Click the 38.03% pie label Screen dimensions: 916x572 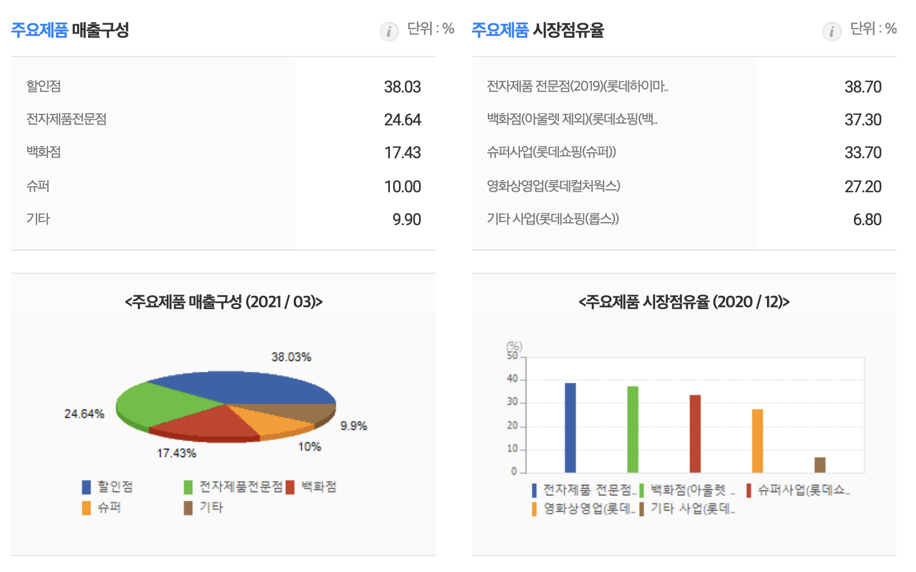click(291, 357)
